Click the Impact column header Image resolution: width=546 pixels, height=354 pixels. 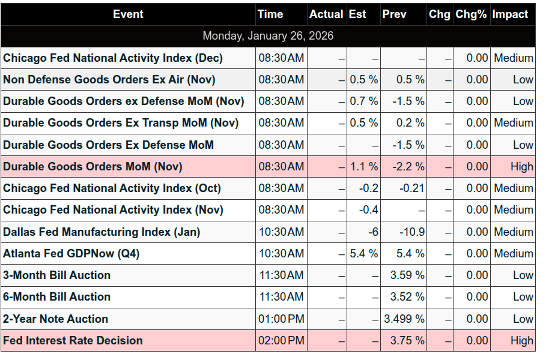pyautogui.click(x=510, y=14)
